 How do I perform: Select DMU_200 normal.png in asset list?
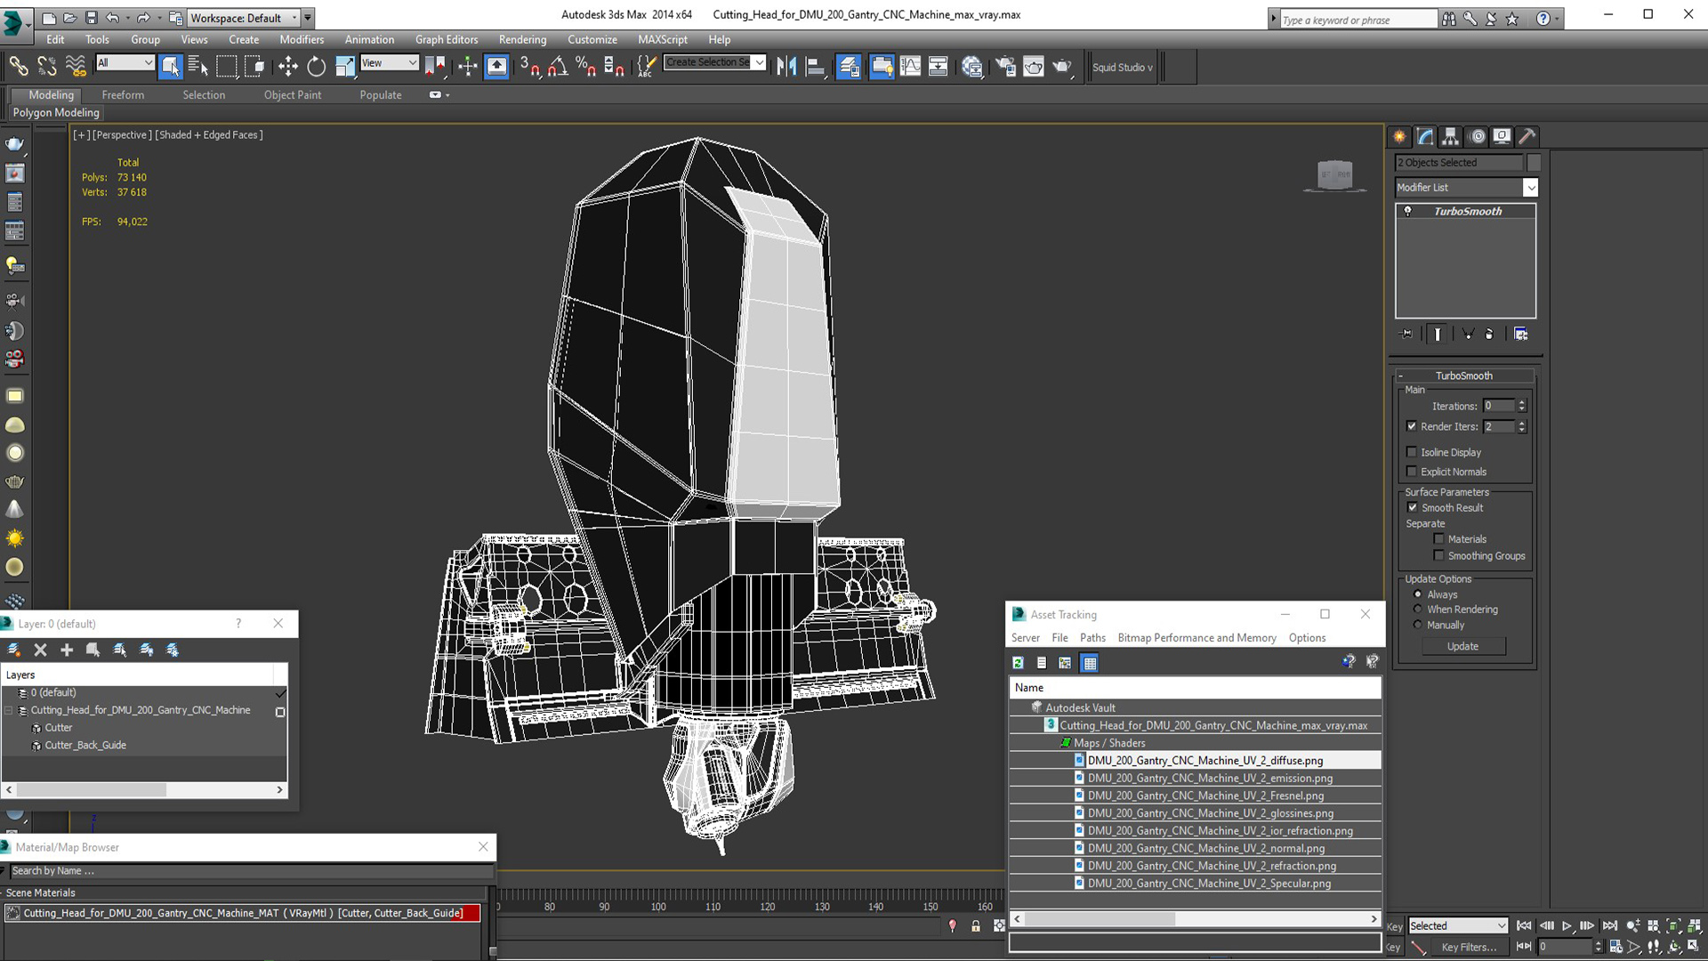pyautogui.click(x=1205, y=848)
